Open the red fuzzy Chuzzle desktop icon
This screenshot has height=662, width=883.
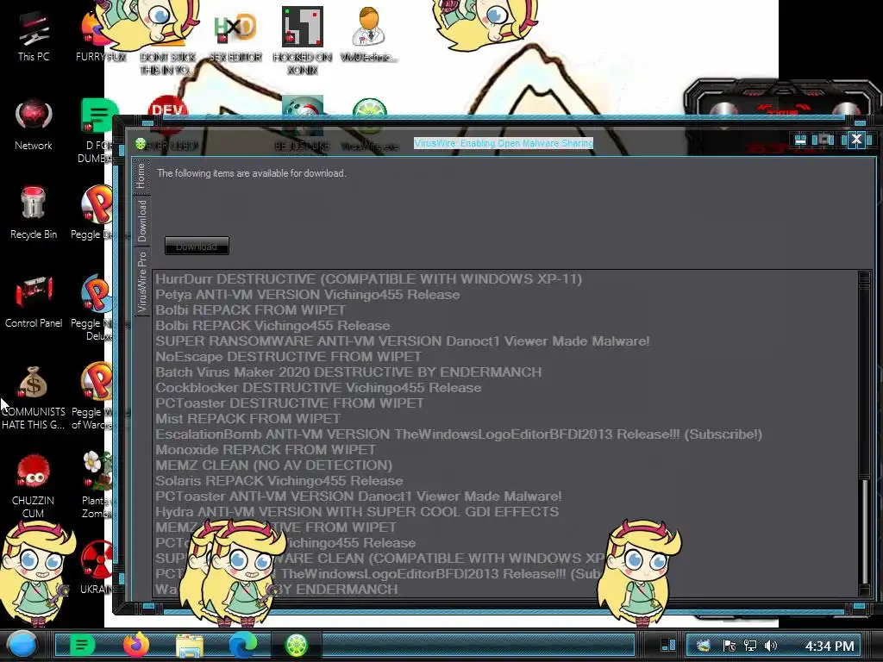34,487
